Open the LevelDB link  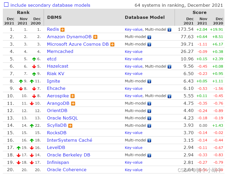(56, 147)
